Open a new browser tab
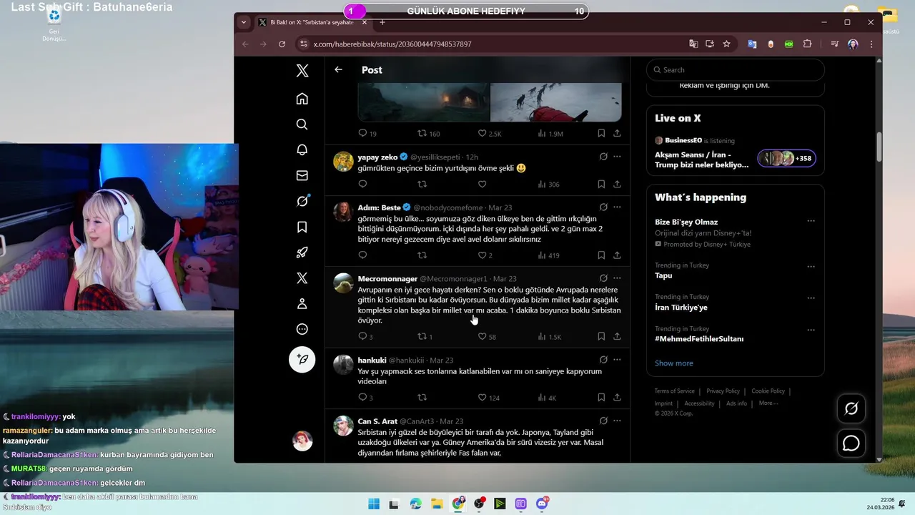 point(382,22)
